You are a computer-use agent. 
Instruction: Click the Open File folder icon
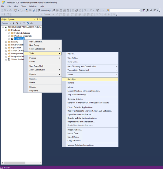click(x=27, y=10)
